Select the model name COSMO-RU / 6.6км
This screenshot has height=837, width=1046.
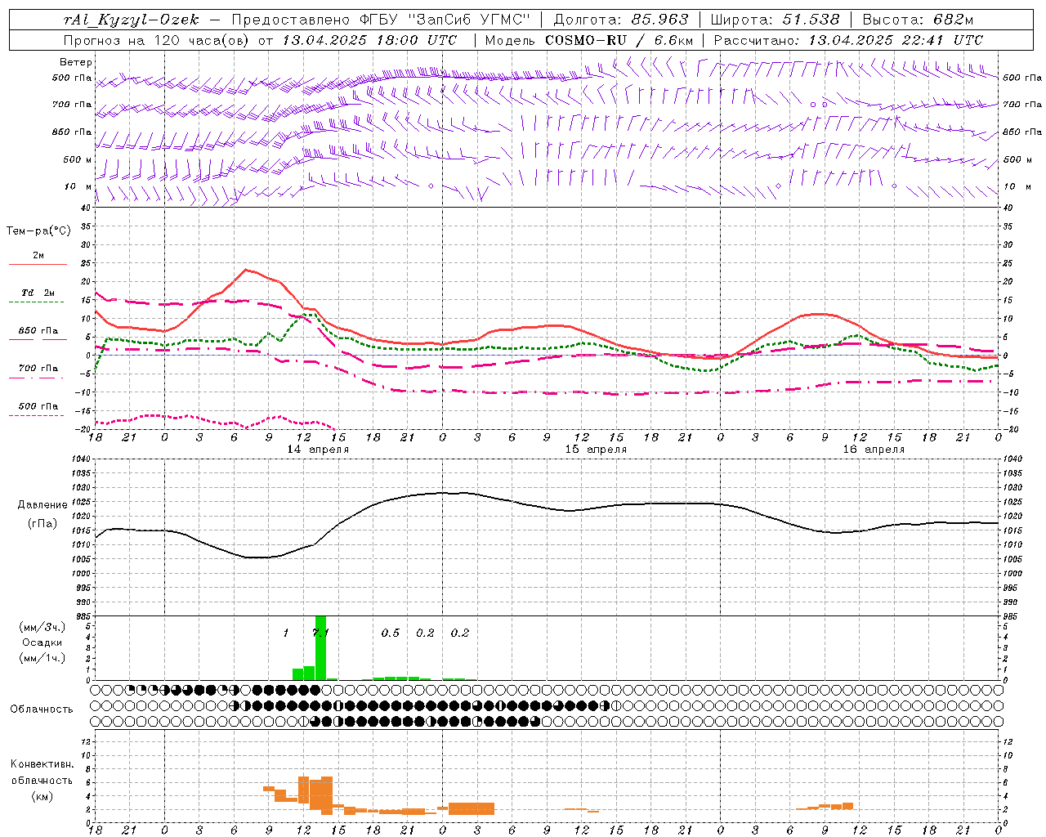(x=619, y=40)
